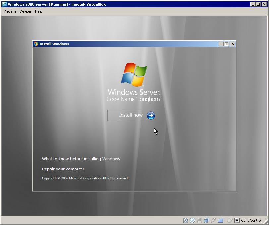Click the Right Control host key label
269x225 pixels.
(251, 220)
